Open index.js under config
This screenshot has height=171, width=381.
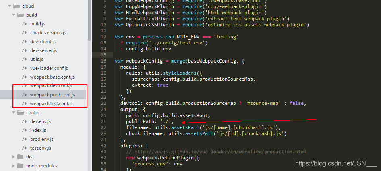tap(38, 130)
